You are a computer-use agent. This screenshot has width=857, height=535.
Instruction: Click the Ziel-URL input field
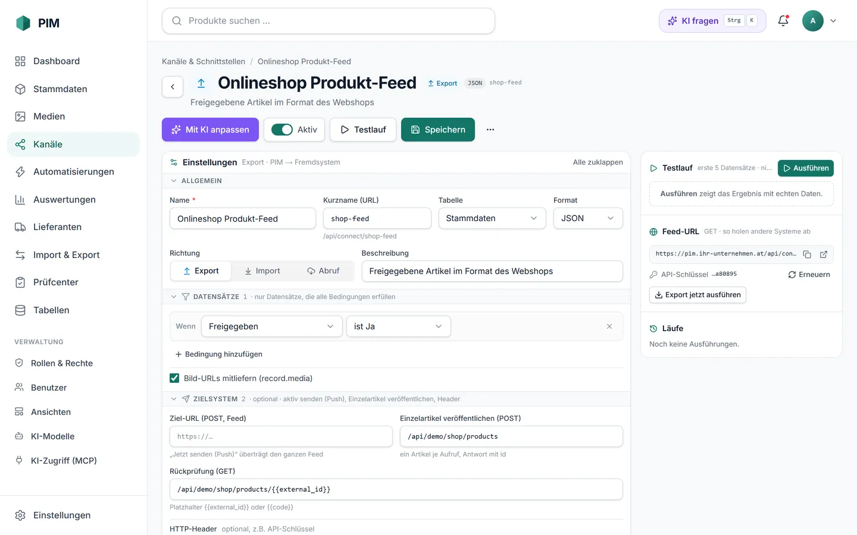click(281, 436)
